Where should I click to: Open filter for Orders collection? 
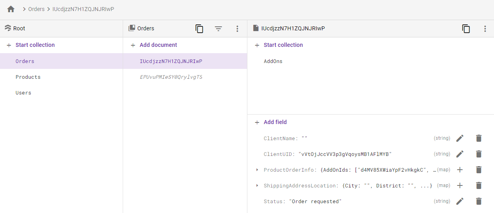pos(218,29)
